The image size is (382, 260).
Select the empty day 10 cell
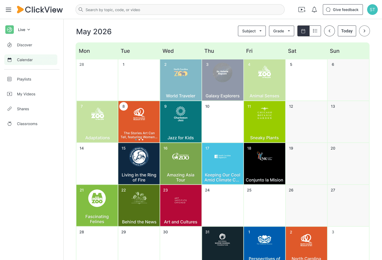[223, 122]
